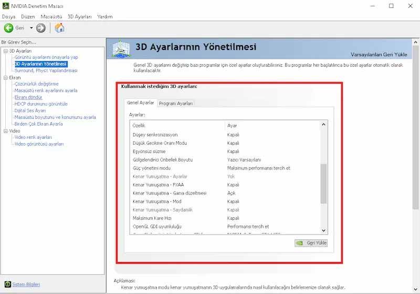The width and height of the screenshot is (420, 294).
Task: Click the Home house icon in toolbar
Action: pos(59,28)
